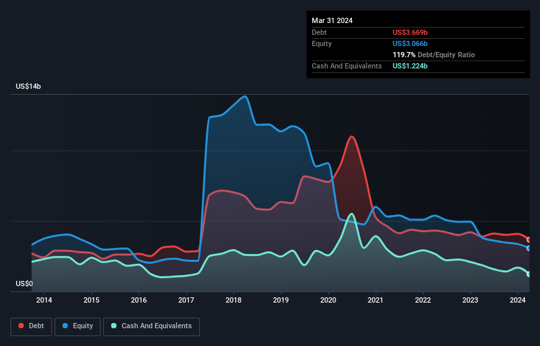Click the US$1.224b cash value
This screenshot has height=346, width=540.
click(410, 66)
